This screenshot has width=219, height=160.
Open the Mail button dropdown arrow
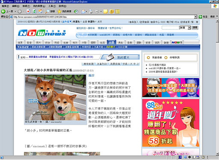point(86,12)
